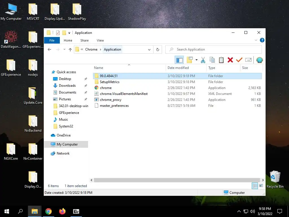This screenshot has height=217, width=289.
Task: Switch to large thumbnails view
Action: pos(261,186)
